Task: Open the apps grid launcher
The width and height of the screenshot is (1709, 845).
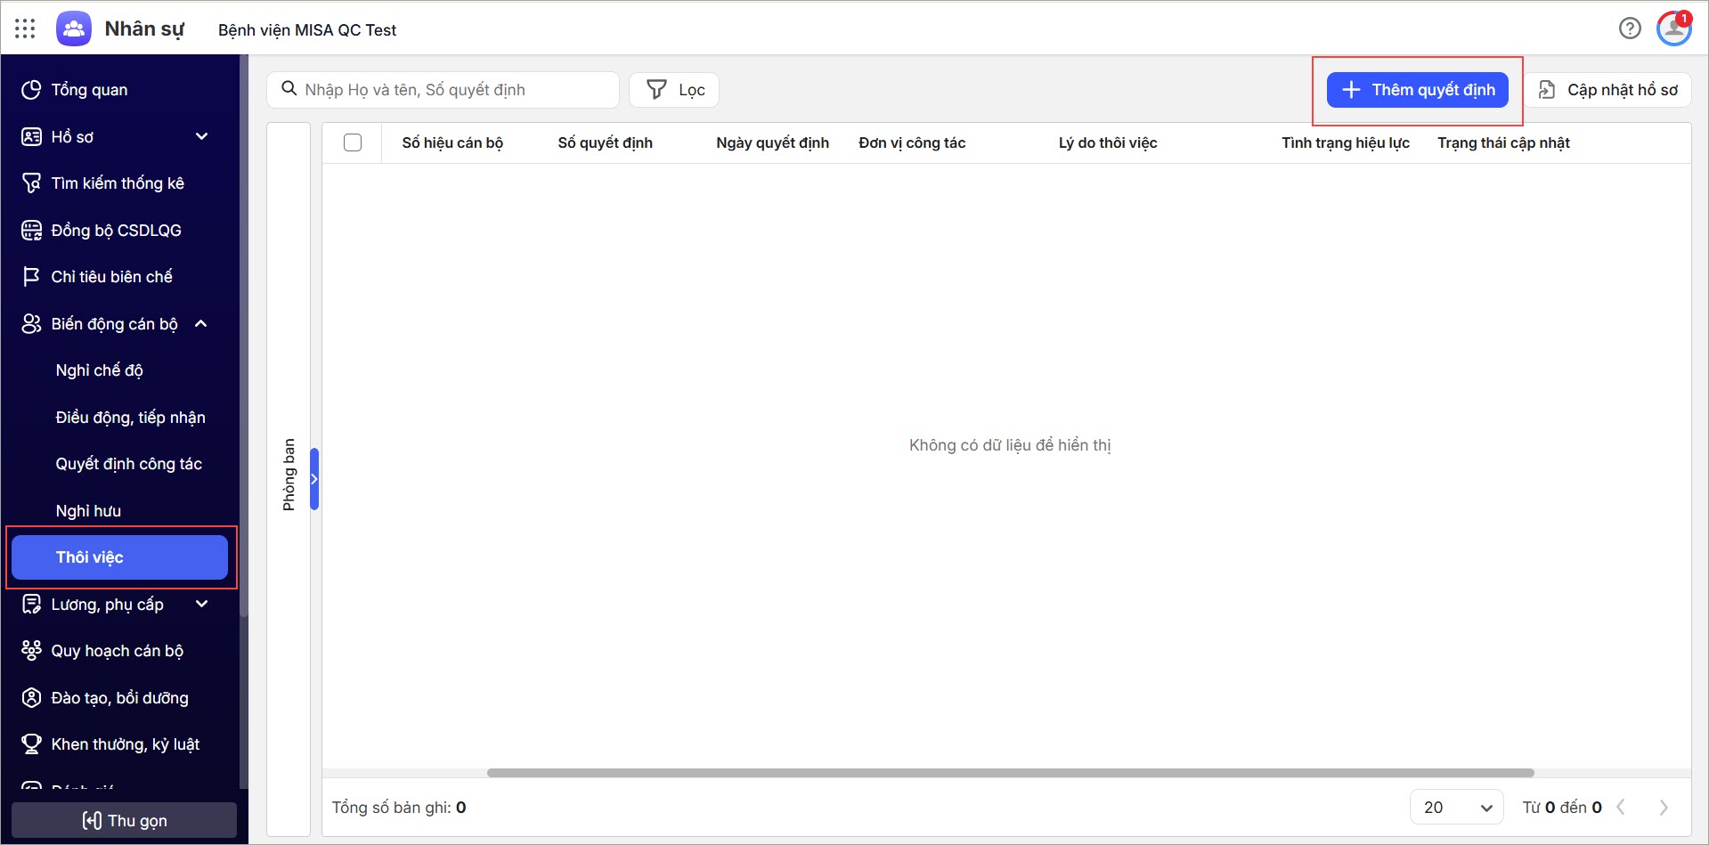Action: (25, 28)
